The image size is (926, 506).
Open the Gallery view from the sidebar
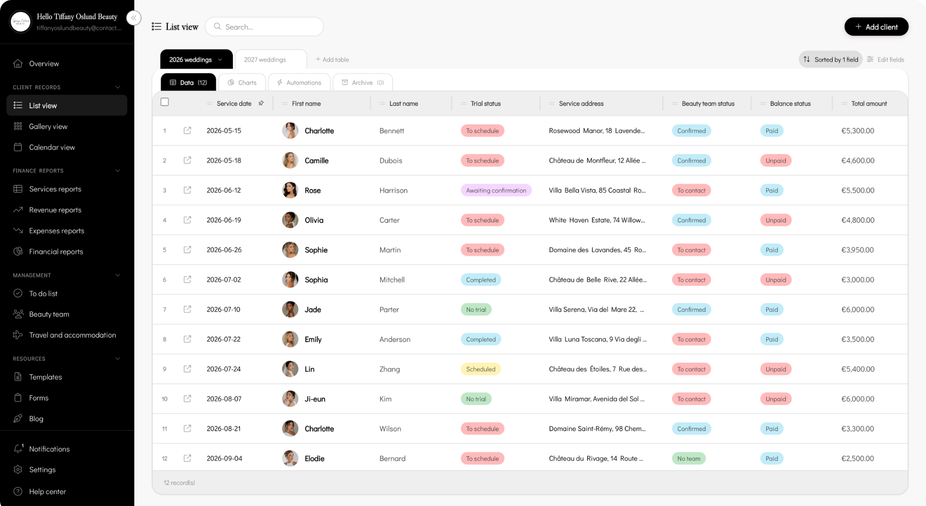pos(67,126)
